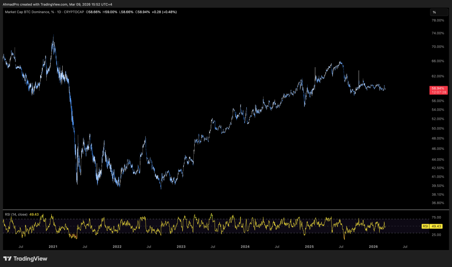The width and height of the screenshot is (452, 267).
Task: Click the 2026 label on time axis
Action: pos(373,246)
